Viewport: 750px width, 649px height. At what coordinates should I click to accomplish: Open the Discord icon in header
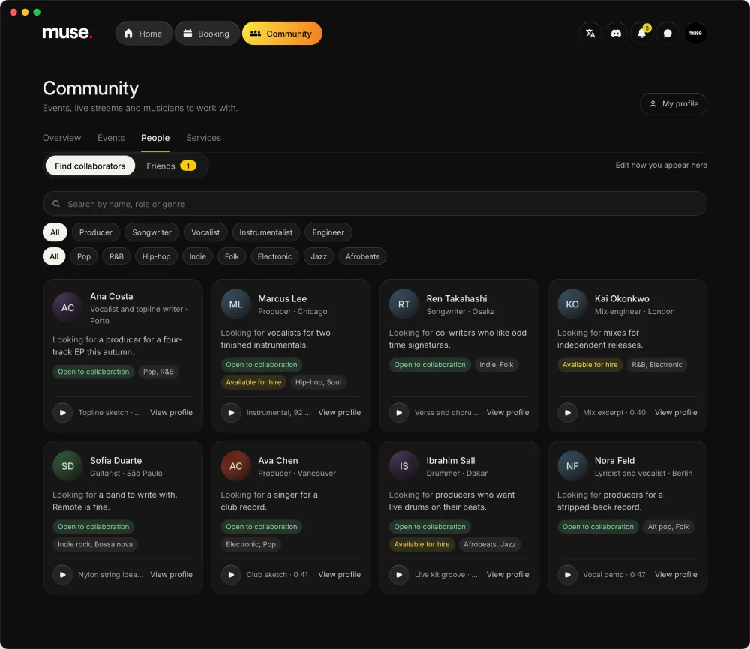click(616, 34)
